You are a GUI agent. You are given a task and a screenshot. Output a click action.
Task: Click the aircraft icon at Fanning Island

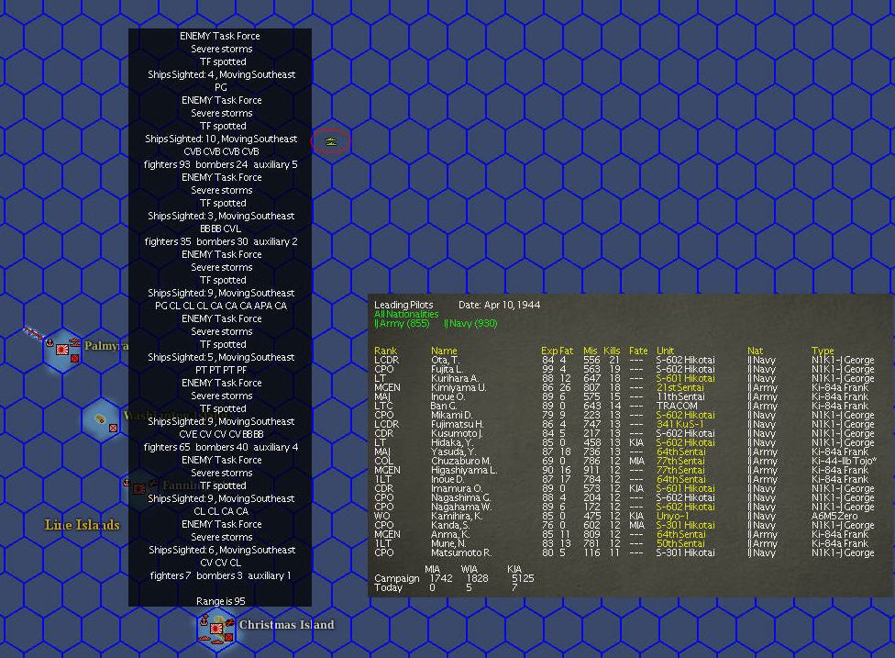tap(152, 484)
